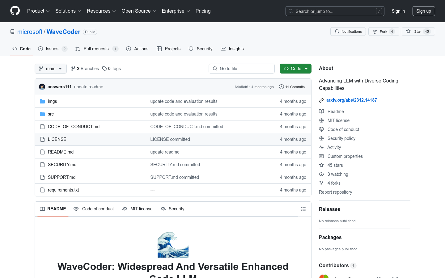Open the Pull requests tab
This screenshot has width=445, height=278.
coord(97,49)
